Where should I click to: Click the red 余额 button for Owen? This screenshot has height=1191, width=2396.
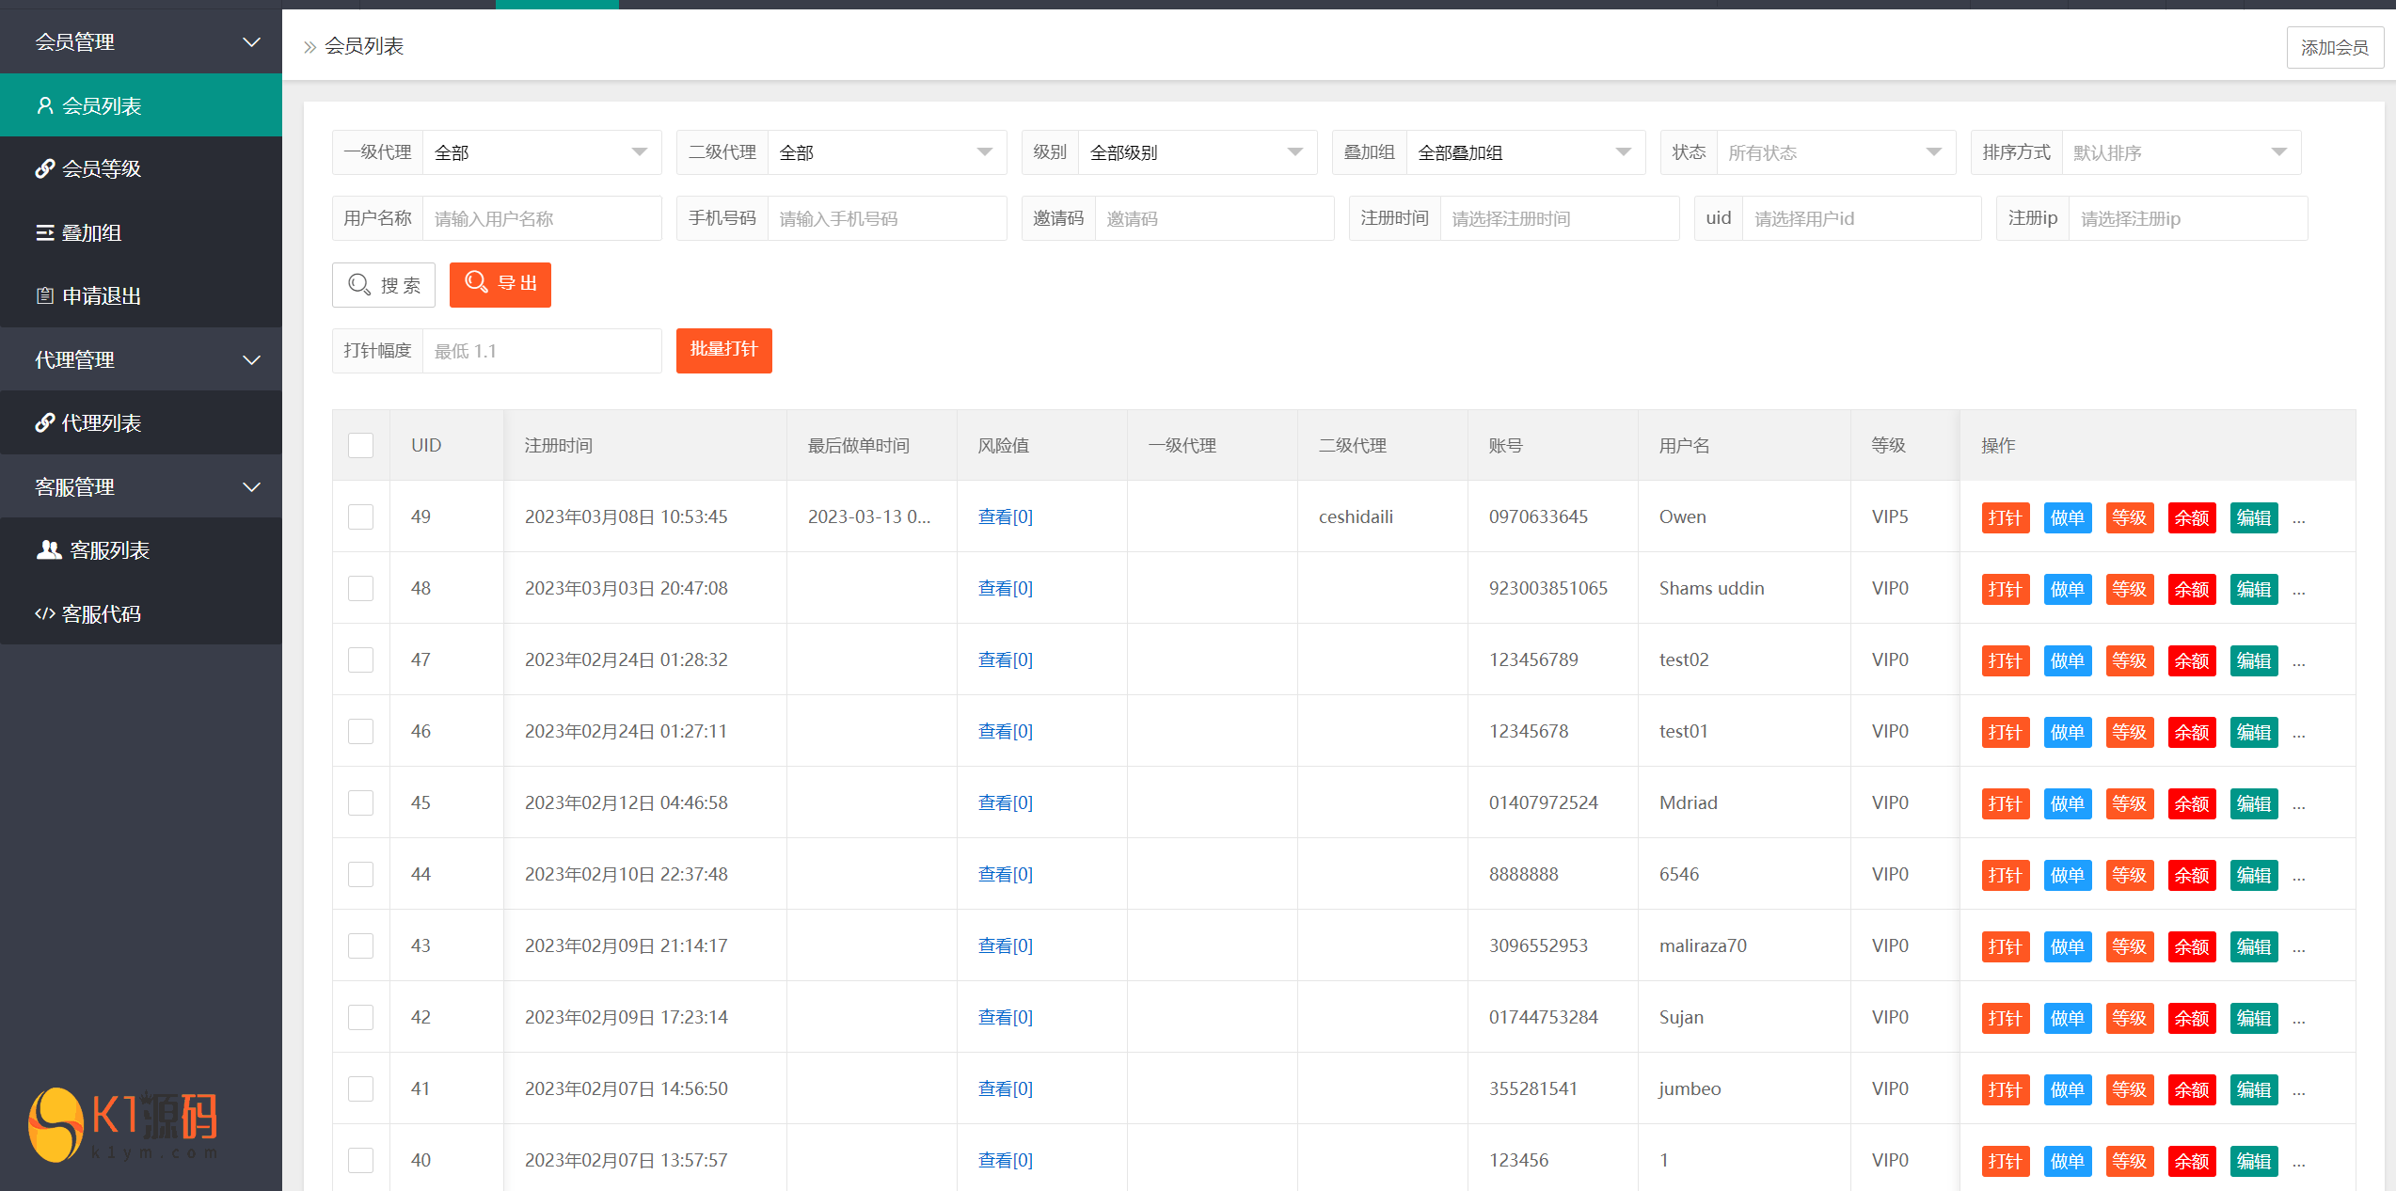coord(2191,517)
